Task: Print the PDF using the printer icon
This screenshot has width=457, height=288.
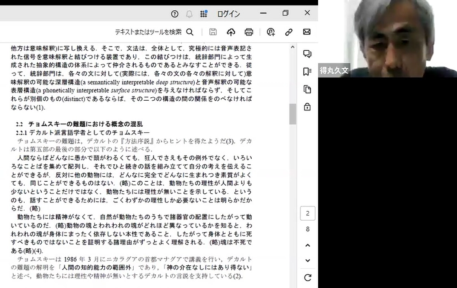Action: 249,32
